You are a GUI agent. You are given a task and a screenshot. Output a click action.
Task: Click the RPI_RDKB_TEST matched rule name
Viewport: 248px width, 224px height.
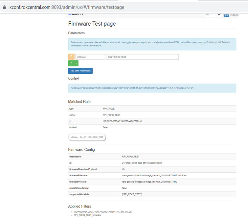[x=112, y=115]
